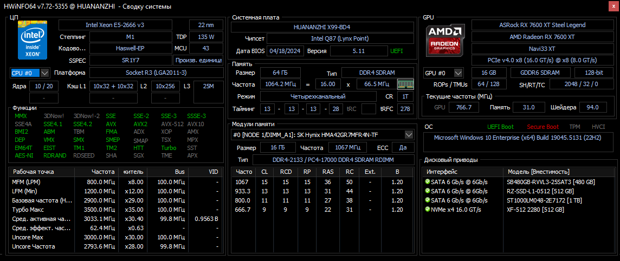
Task: Click the 'SR1Y7' SSPEC value field
Action: click(131, 61)
